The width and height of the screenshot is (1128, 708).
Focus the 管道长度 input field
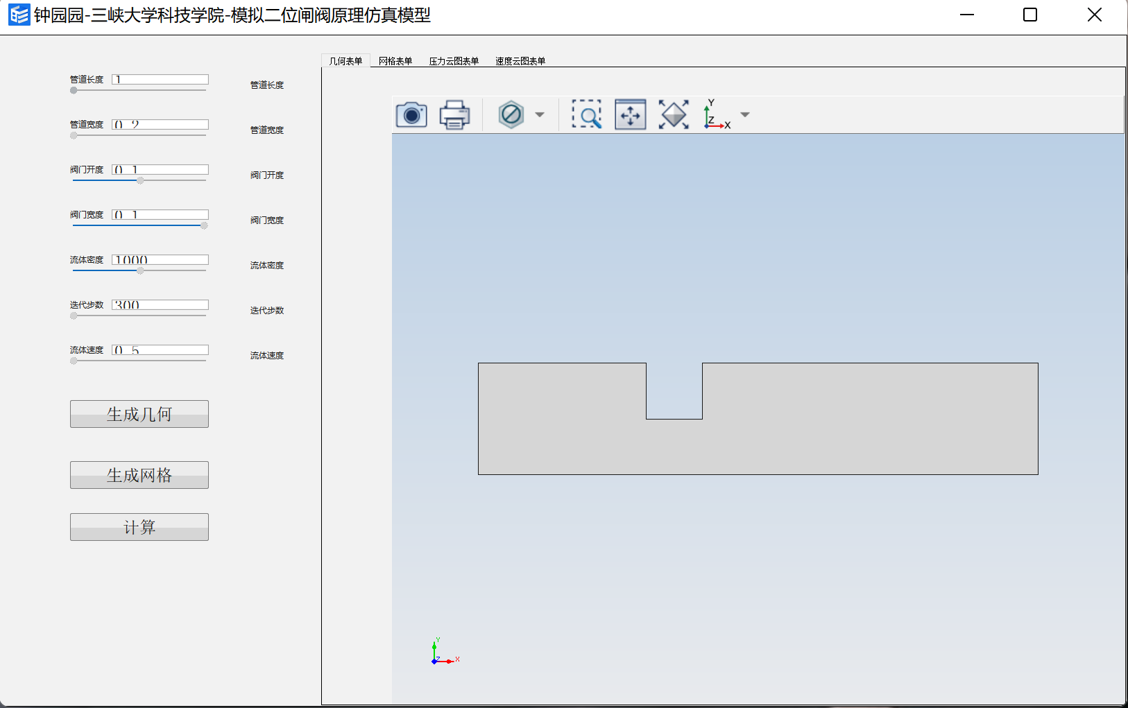pos(160,80)
